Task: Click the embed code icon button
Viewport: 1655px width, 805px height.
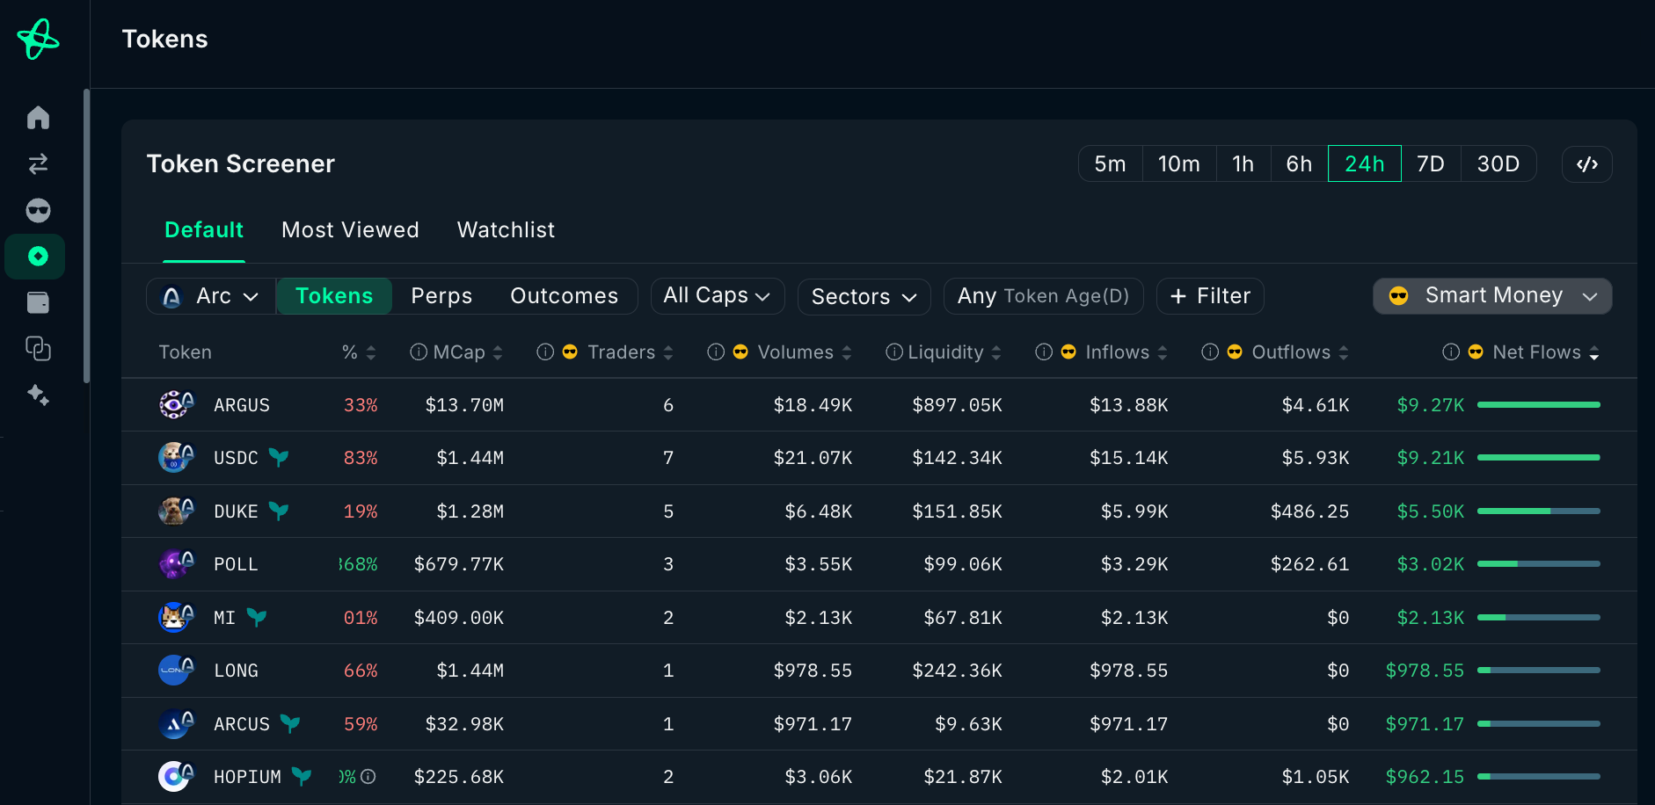Action: (1586, 164)
